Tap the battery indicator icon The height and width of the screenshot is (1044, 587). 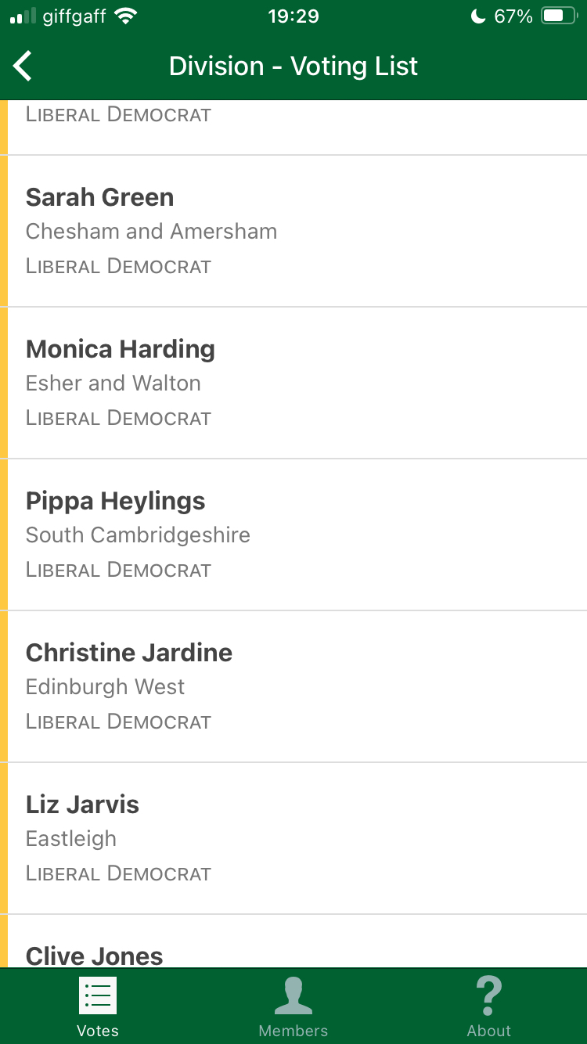[x=559, y=16]
